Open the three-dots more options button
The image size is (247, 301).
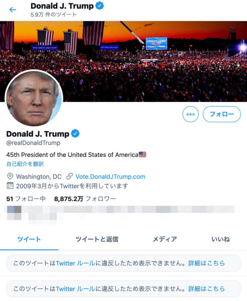click(191, 114)
